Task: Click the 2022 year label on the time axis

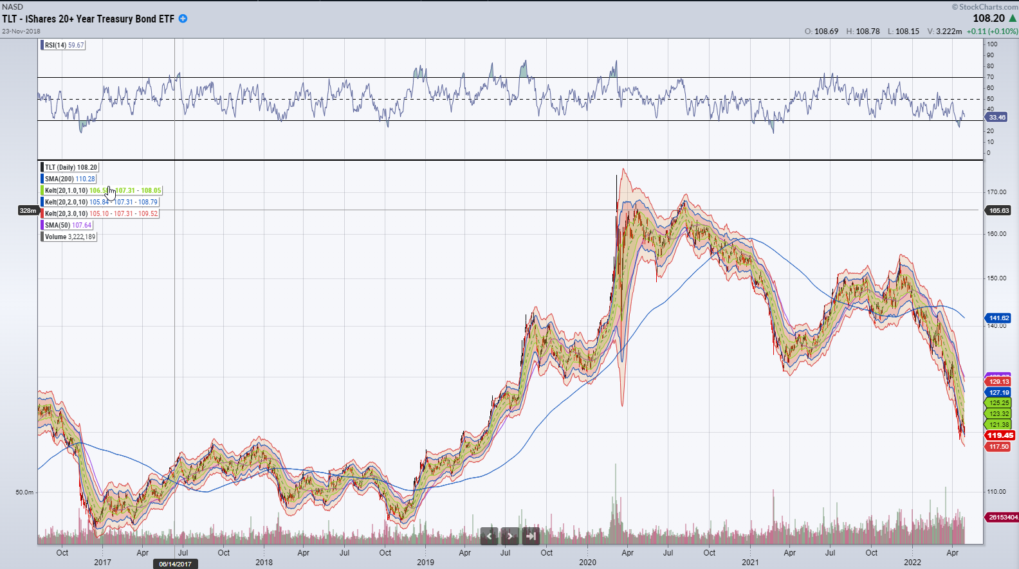Action: point(912,562)
